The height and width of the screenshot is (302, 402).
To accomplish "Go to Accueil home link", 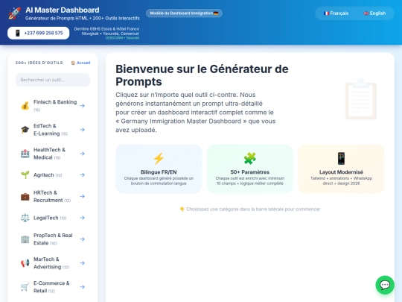I will [x=80, y=63].
